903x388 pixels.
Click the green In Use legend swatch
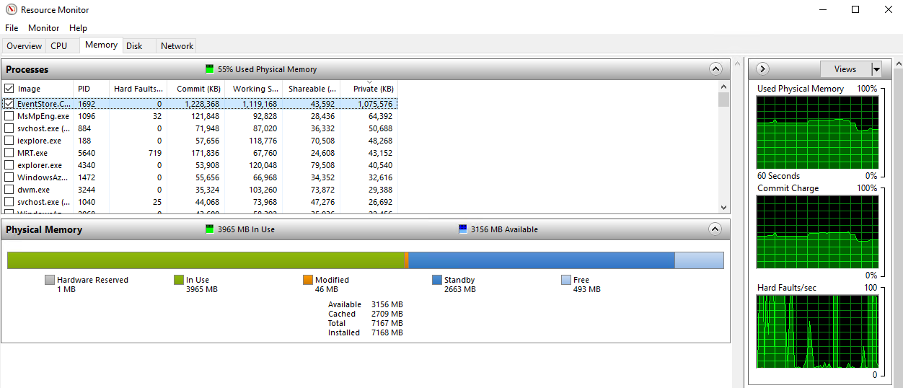pyautogui.click(x=179, y=280)
